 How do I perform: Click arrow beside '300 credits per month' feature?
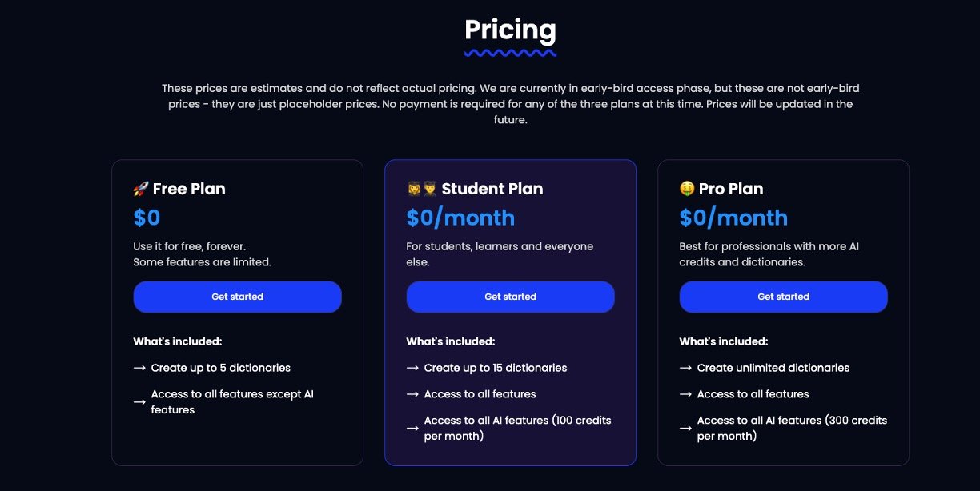pyautogui.click(x=685, y=429)
